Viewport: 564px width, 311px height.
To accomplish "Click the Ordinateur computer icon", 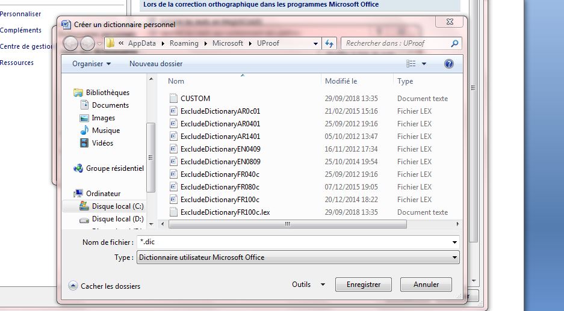I will (x=78, y=194).
